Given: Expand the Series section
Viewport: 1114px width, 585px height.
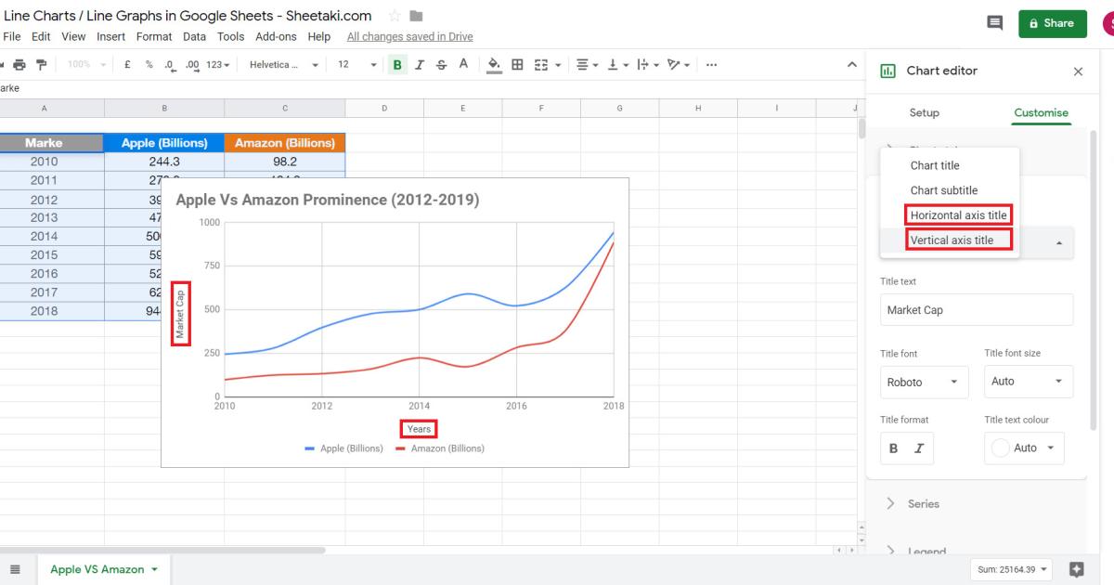Looking at the screenshot, I should 925,503.
